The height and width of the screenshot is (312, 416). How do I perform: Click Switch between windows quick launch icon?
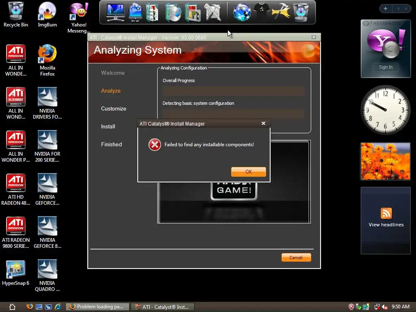click(48, 307)
